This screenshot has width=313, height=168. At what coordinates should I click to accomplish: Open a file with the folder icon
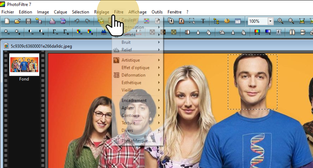[17, 21]
